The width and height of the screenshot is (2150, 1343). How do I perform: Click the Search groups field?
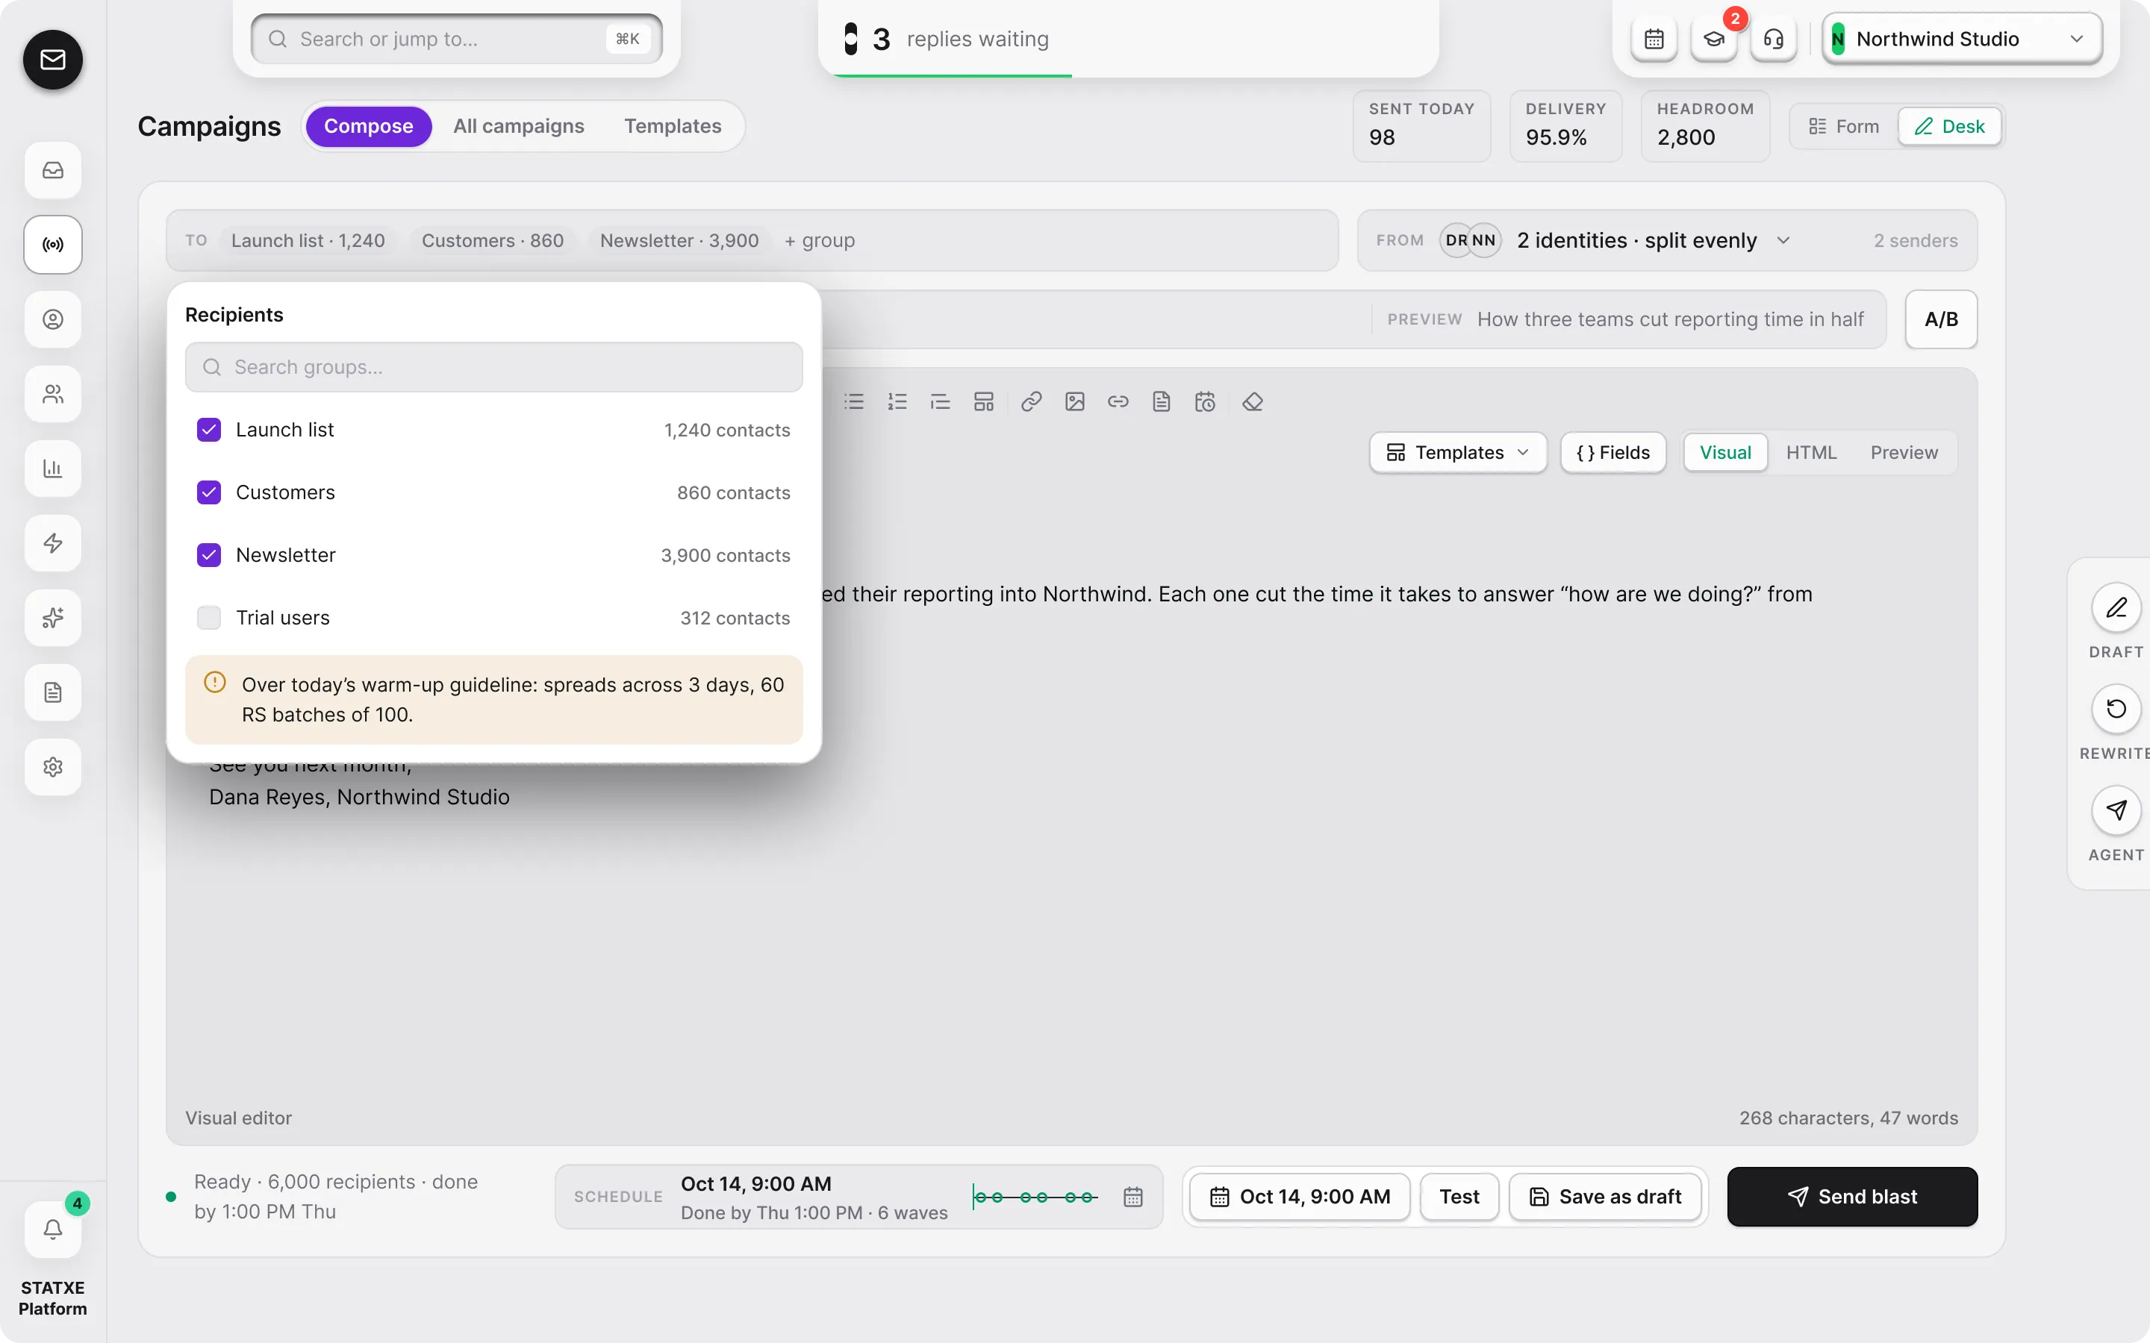click(494, 367)
